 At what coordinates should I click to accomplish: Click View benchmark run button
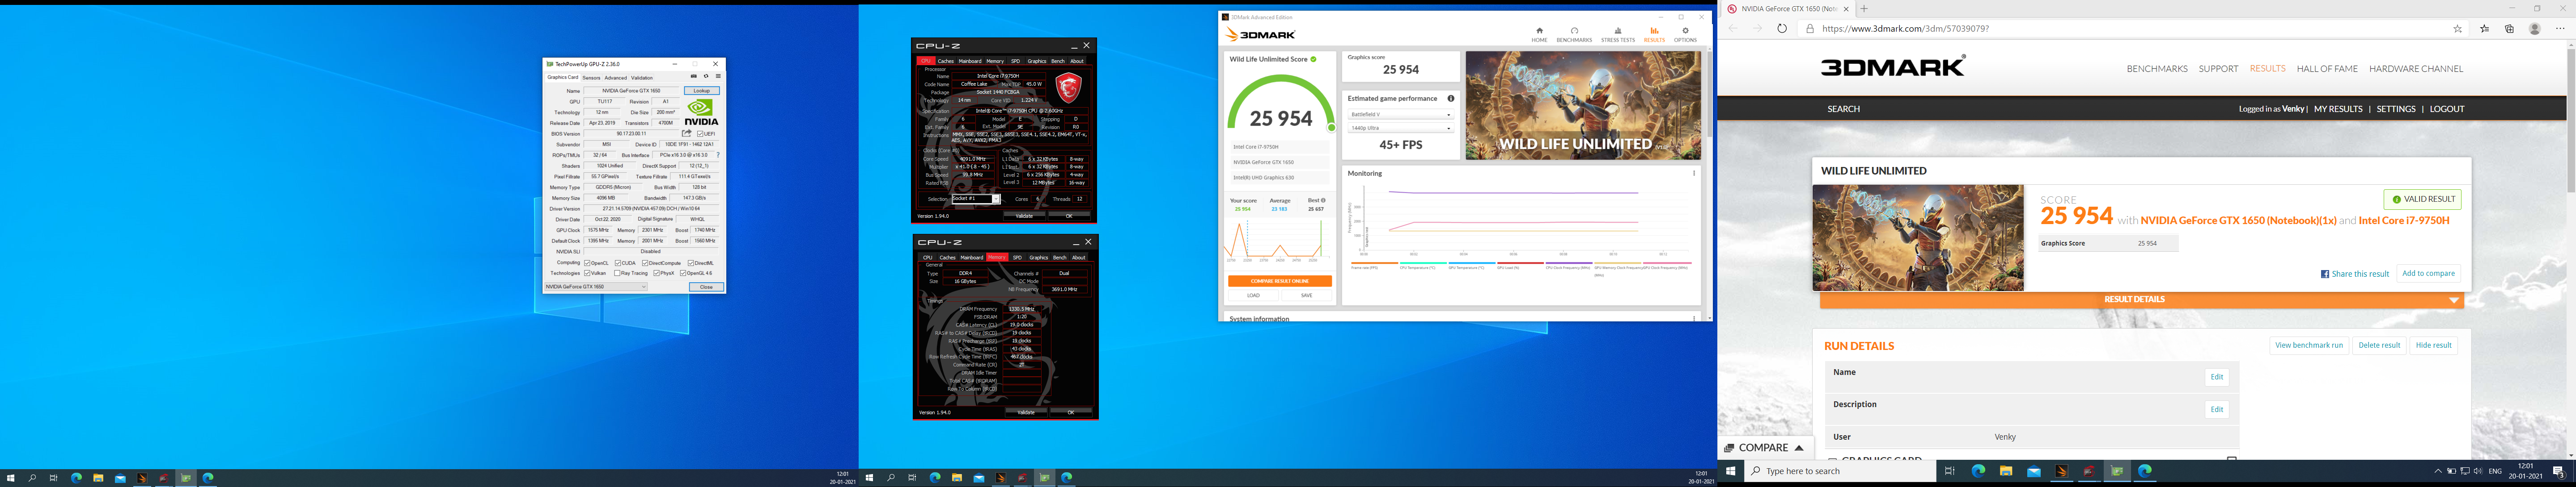click(x=2309, y=345)
